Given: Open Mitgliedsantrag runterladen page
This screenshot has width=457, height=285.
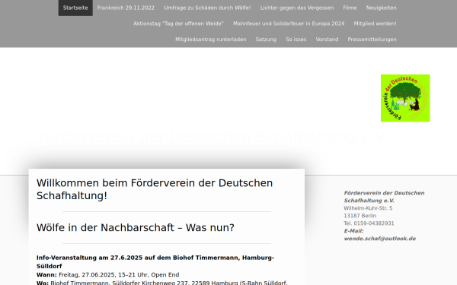Looking at the screenshot, I should pos(211,40).
